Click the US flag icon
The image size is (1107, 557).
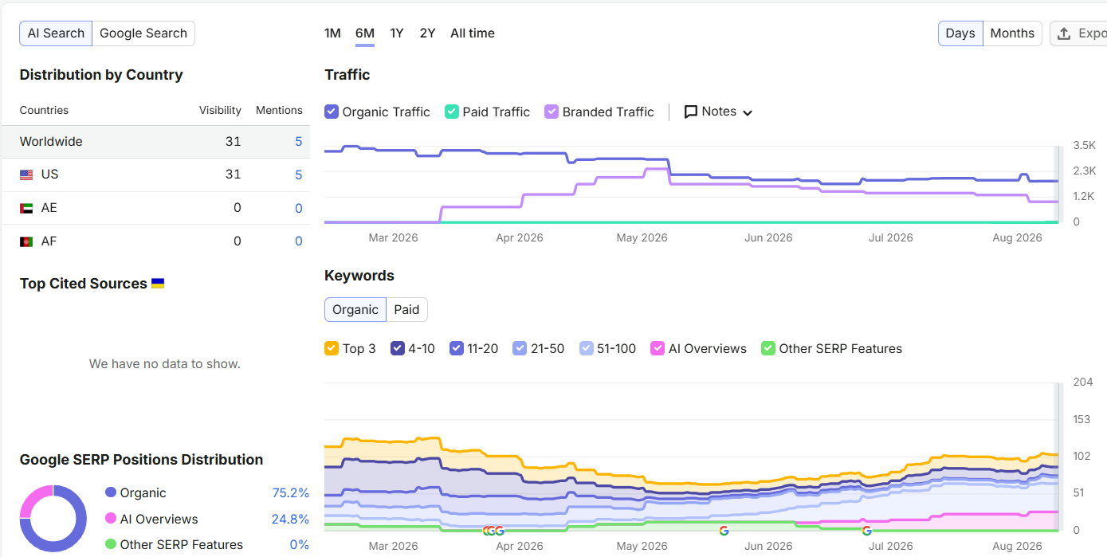pos(26,175)
